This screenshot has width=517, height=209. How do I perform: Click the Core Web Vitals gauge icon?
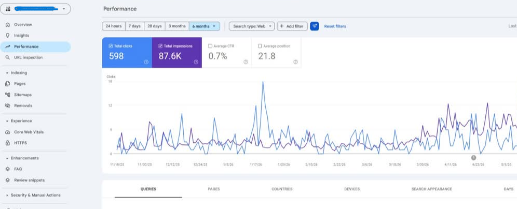tap(8, 132)
